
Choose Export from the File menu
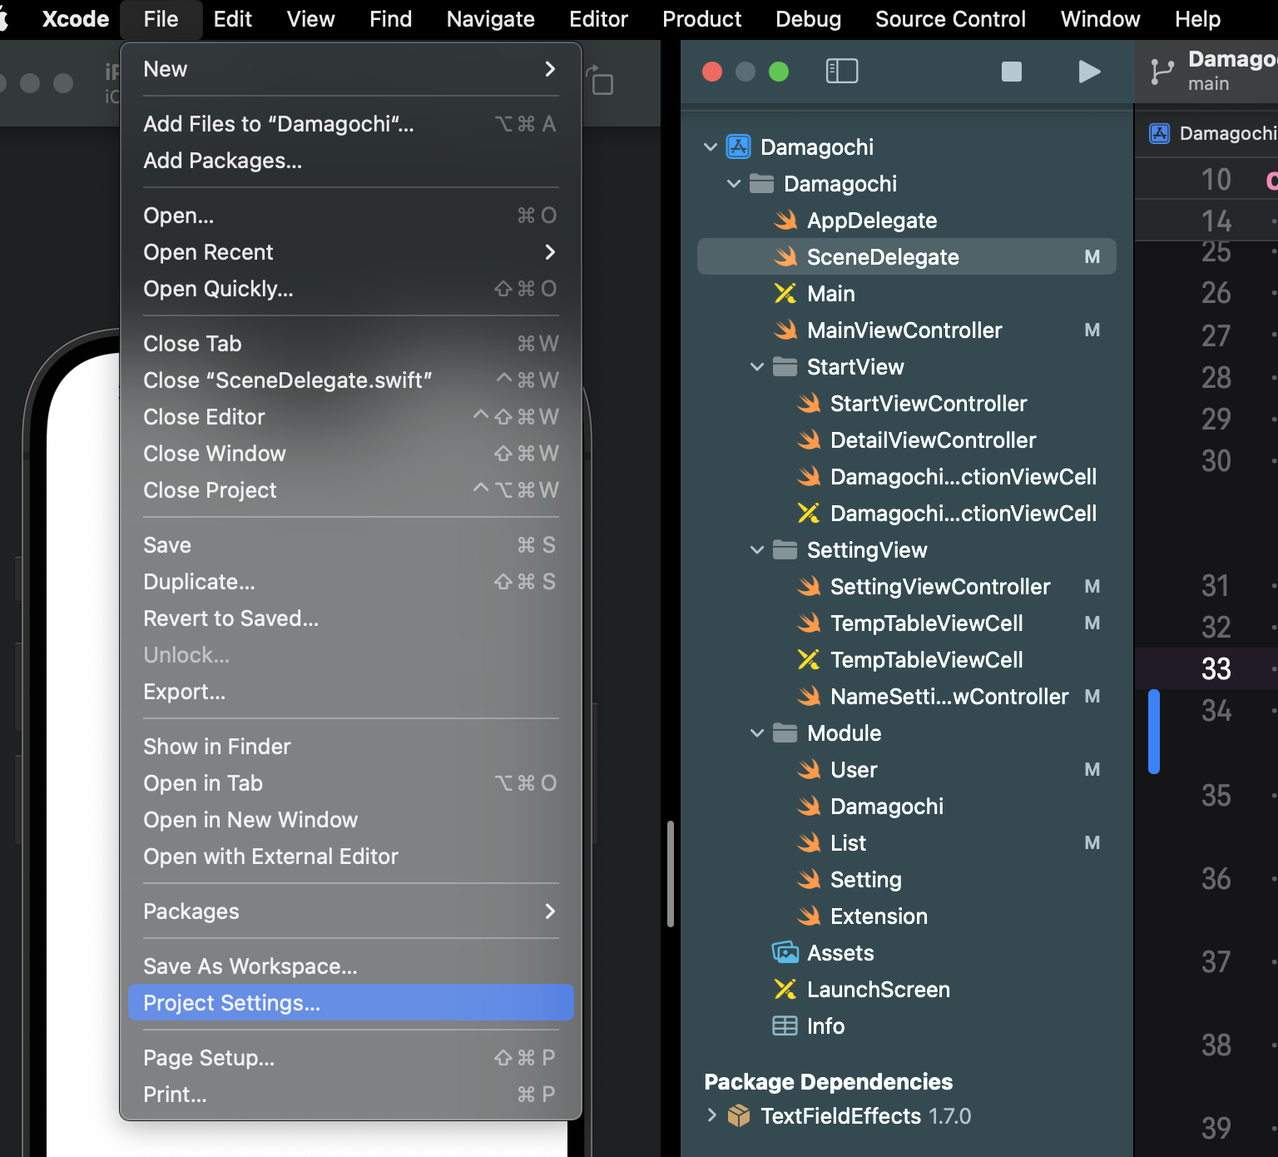(350, 692)
